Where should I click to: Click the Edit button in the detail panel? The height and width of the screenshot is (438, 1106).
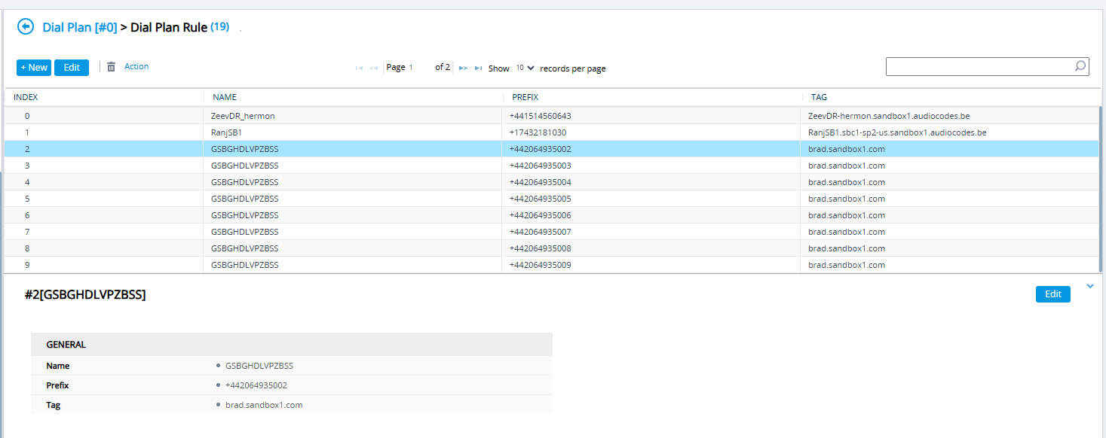(1052, 294)
